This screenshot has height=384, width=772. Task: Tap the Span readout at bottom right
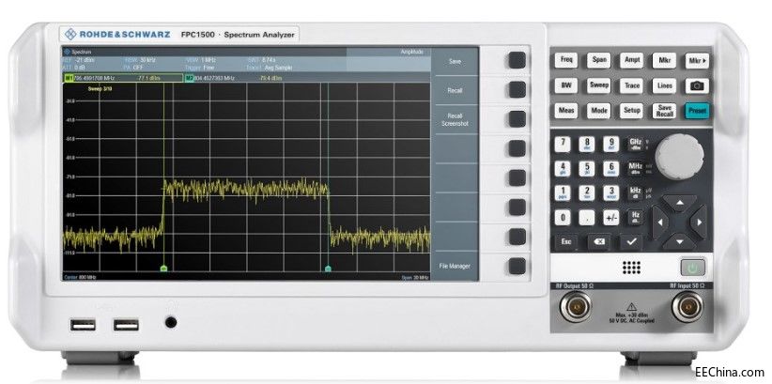pos(415,278)
